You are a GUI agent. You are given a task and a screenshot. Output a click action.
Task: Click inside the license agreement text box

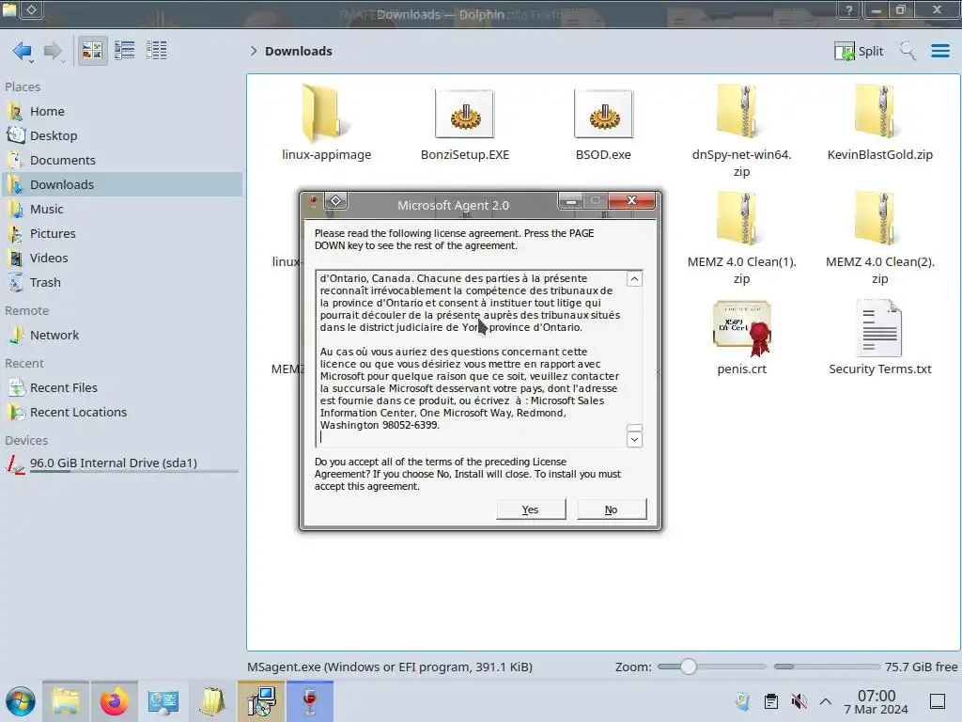(472, 358)
